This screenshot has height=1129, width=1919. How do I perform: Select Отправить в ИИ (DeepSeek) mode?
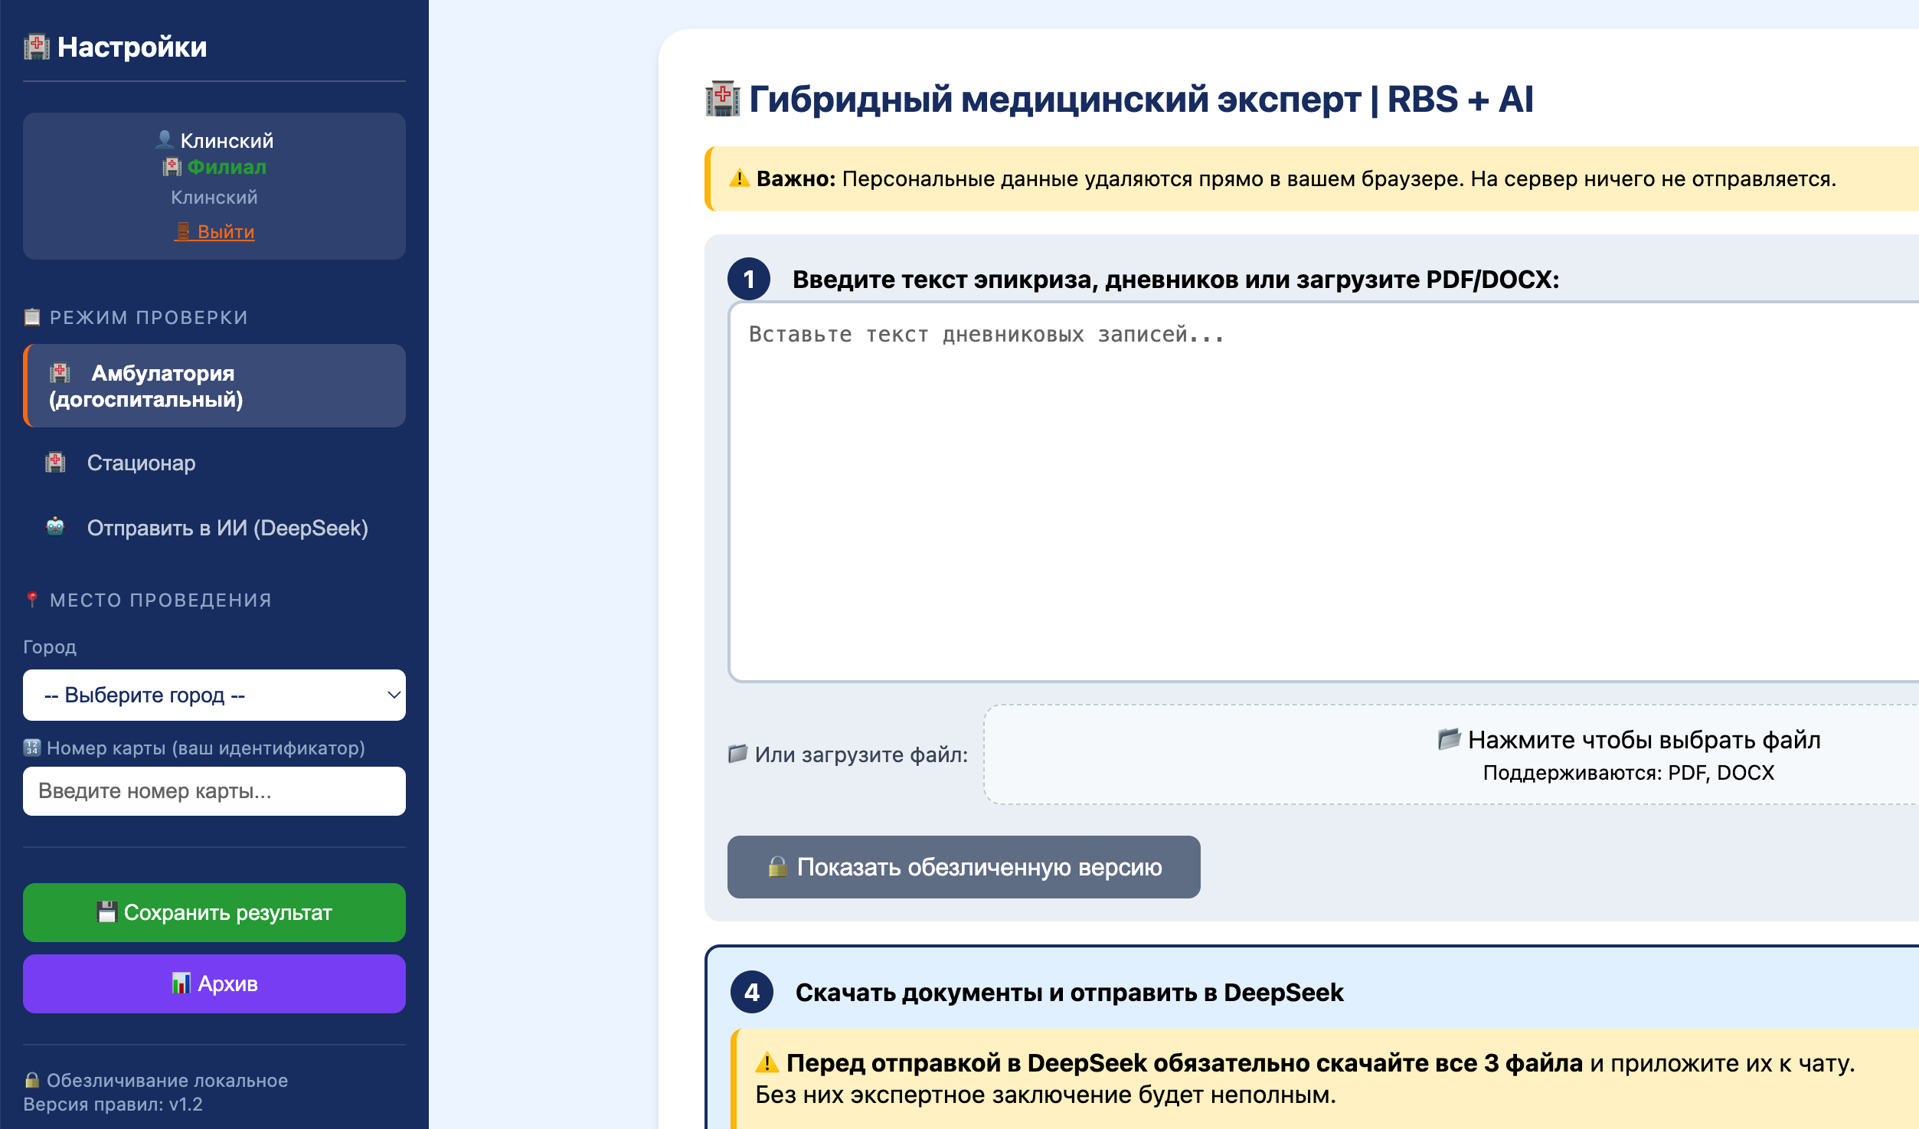coord(214,528)
